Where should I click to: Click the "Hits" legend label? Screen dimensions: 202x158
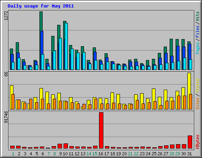coord(197,16)
